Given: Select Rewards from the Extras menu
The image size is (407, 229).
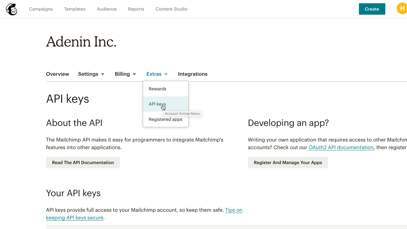Looking at the screenshot, I should coord(166,89).
